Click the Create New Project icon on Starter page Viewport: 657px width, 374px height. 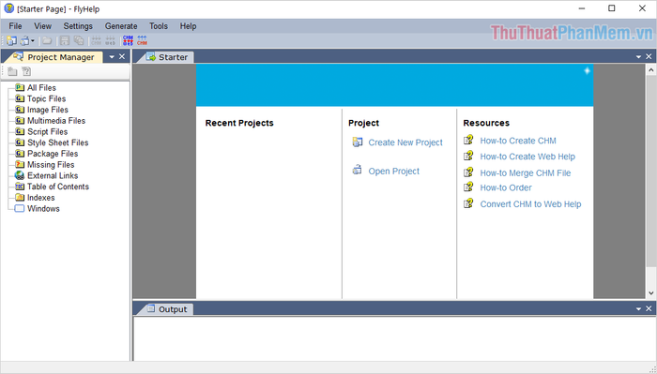pos(357,142)
